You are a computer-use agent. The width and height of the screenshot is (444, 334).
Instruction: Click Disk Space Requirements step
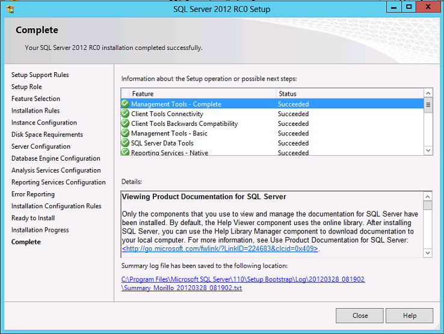click(47, 135)
